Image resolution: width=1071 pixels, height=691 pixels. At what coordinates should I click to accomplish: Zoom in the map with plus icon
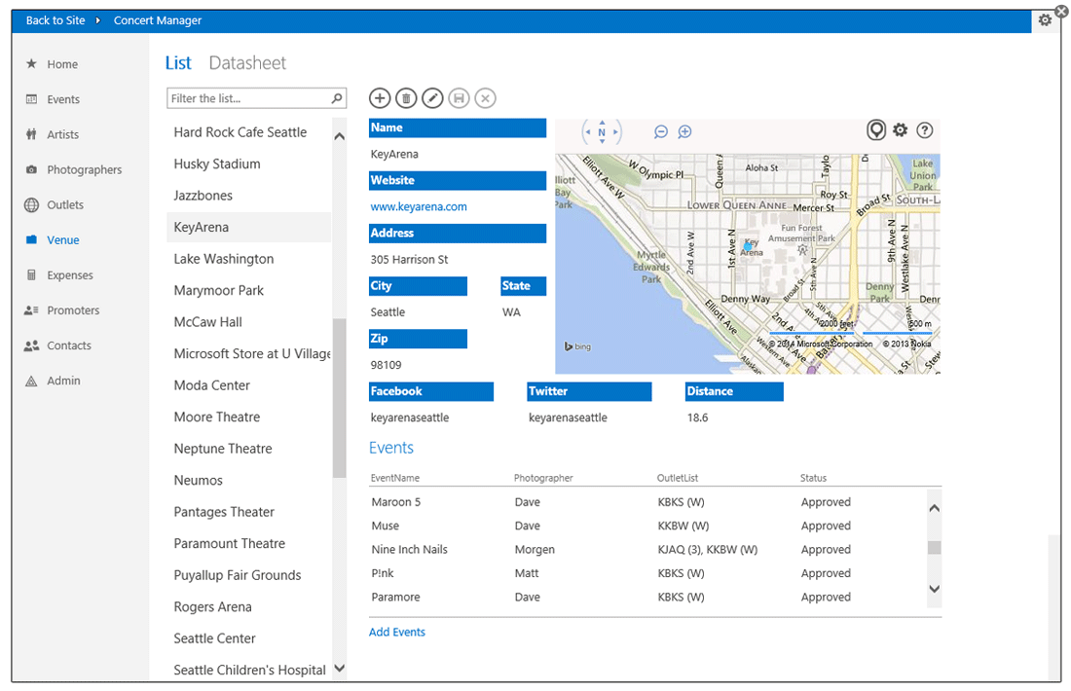(x=684, y=131)
